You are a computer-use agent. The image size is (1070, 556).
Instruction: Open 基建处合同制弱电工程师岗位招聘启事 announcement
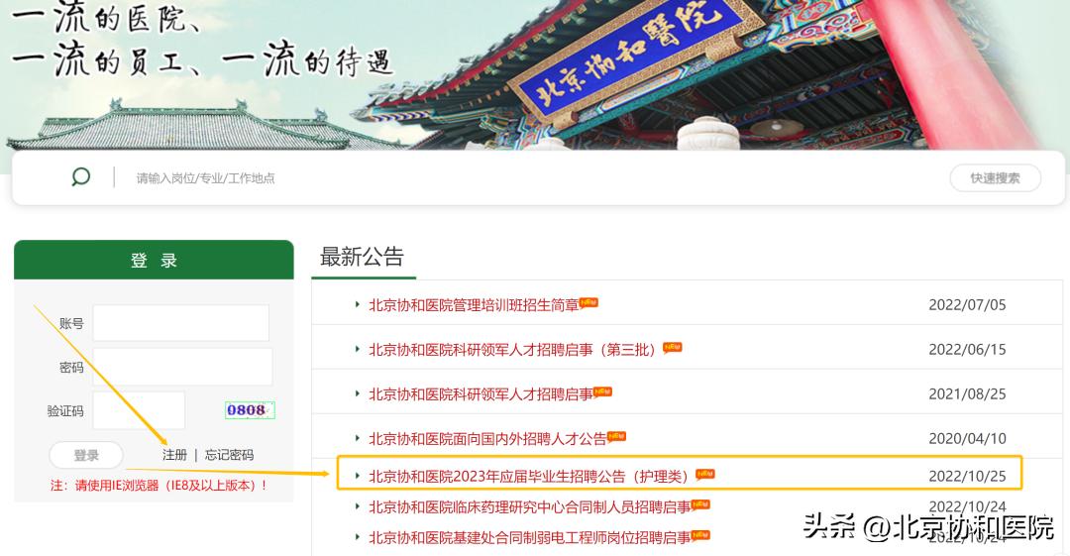[529, 537]
